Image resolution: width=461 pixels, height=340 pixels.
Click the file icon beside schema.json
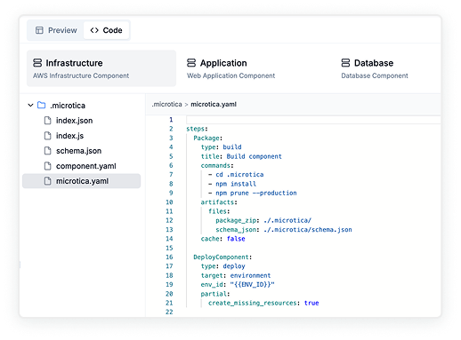point(47,151)
